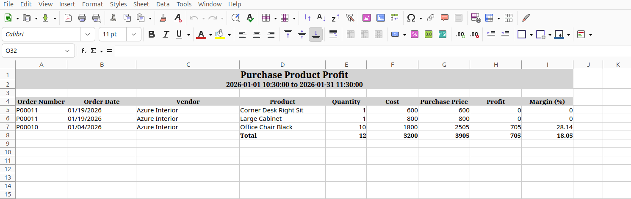The image size is (631, 199).
Task: Open special character dropdown arrow
Action: coord(421,19)
